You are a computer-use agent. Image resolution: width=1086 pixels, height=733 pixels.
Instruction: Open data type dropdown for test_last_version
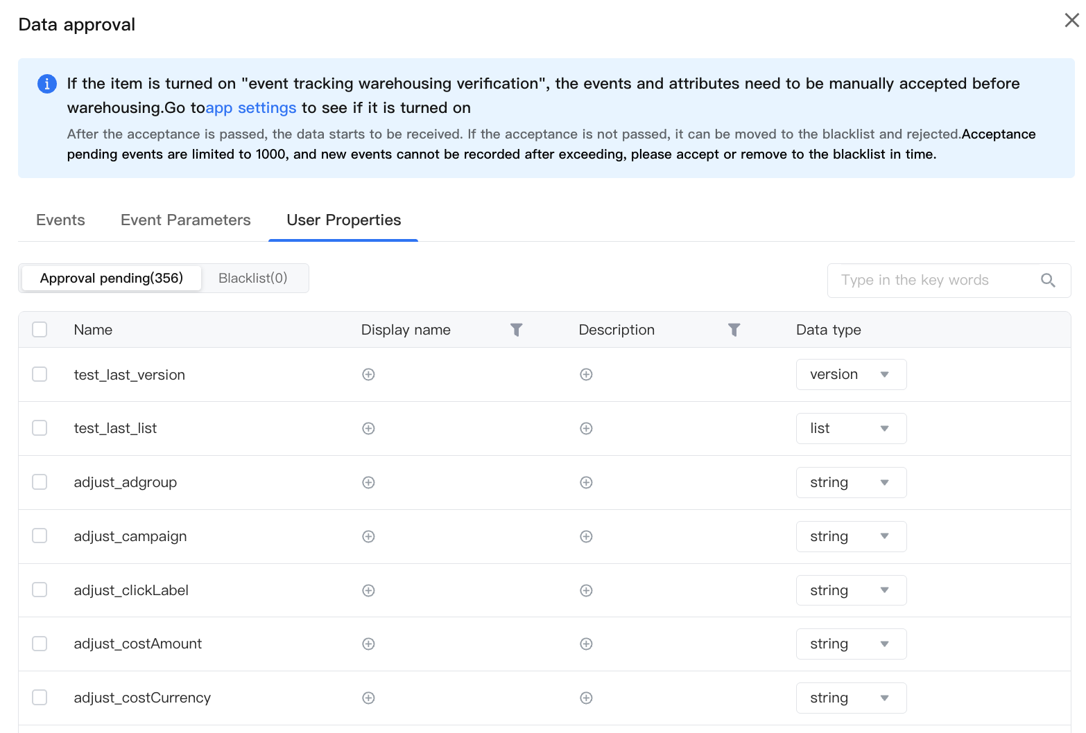click(x=851, y=374)
